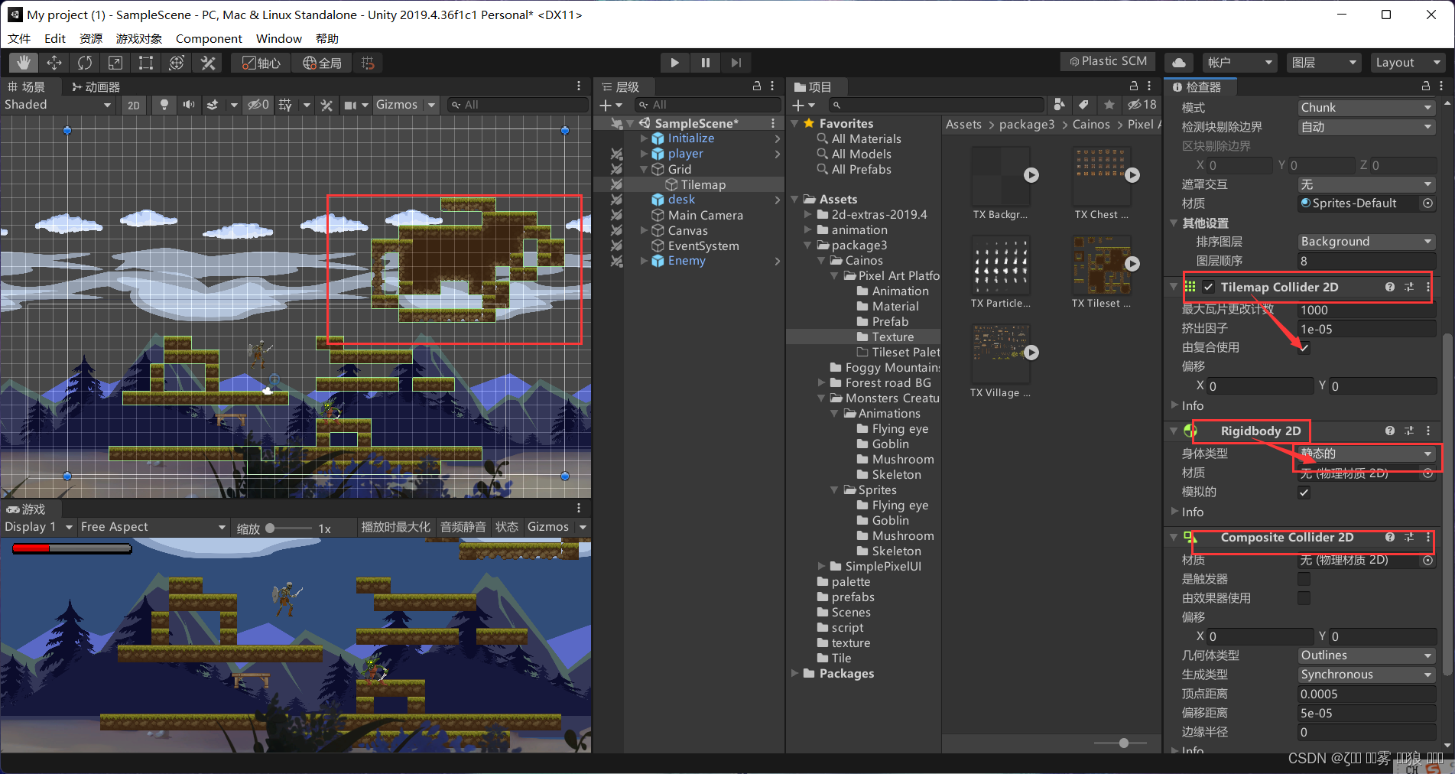
Task: Toggle scene grid visibility icon
Action: click(x=285, y=105)
